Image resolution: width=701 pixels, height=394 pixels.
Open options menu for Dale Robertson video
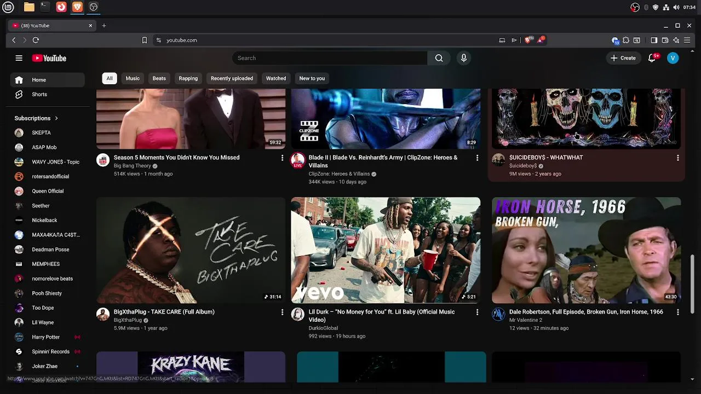pos(677,312)
